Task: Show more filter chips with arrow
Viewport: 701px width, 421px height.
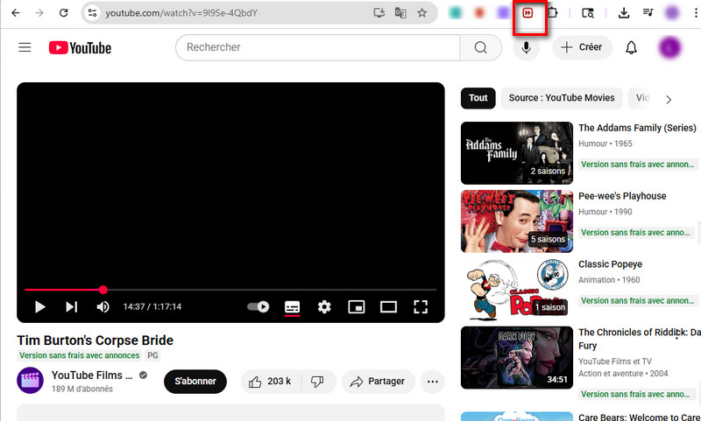Action: (669, 99)
